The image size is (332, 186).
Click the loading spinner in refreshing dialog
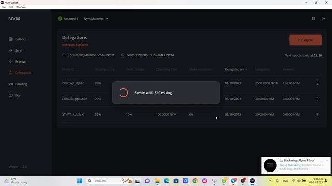(123, 92)
